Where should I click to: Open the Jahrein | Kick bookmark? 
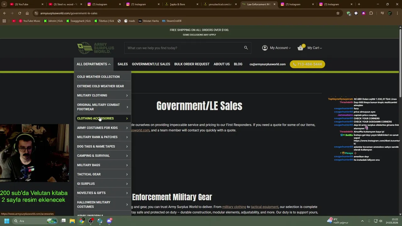tap(53, 21)
